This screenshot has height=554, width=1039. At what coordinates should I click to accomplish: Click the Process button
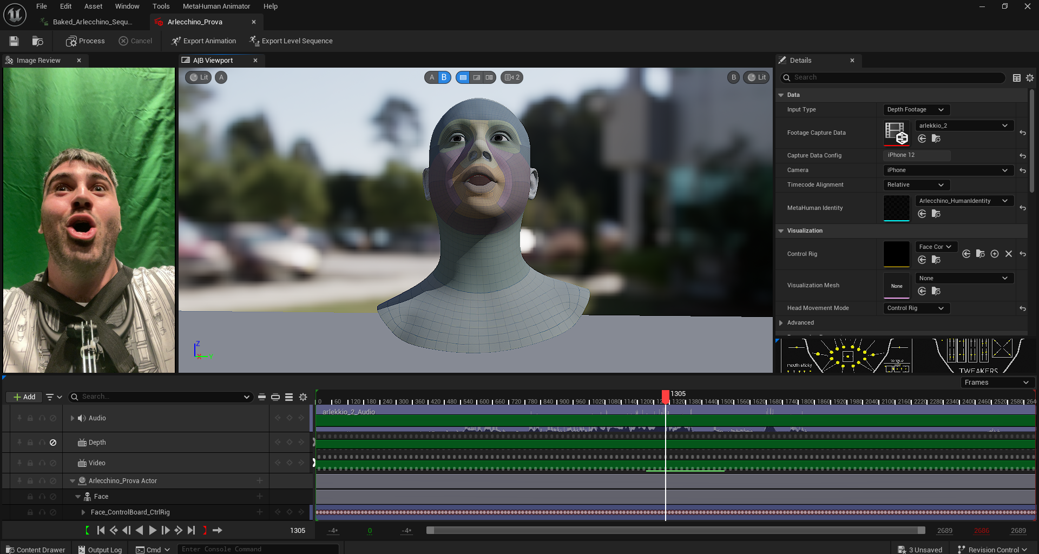click(86, 41)
